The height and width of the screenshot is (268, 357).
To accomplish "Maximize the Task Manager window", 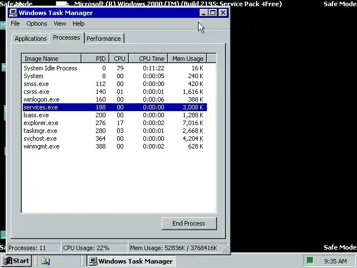I will tap(213, 13).
